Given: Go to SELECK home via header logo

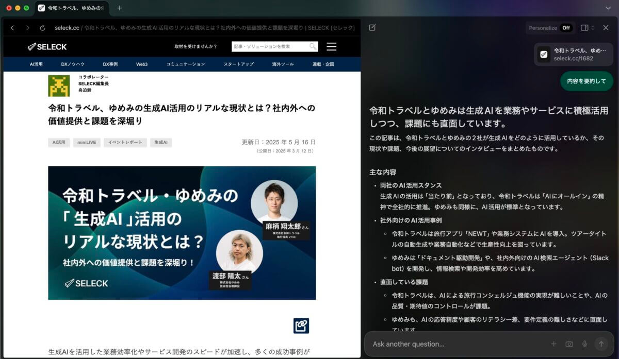Looking at the screenshot, I should click(47, 47).
